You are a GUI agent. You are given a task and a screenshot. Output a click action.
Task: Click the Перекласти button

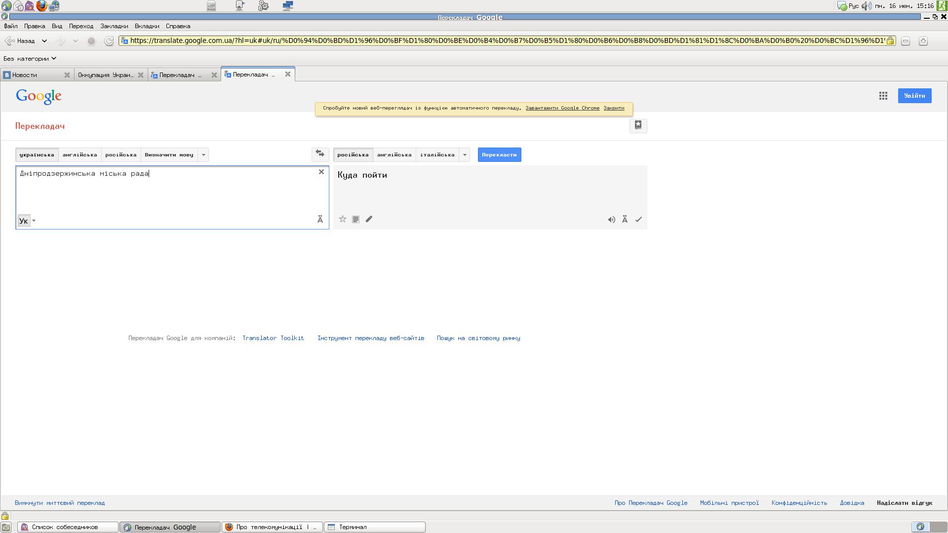pyautogui.click(x=499, y=154)
